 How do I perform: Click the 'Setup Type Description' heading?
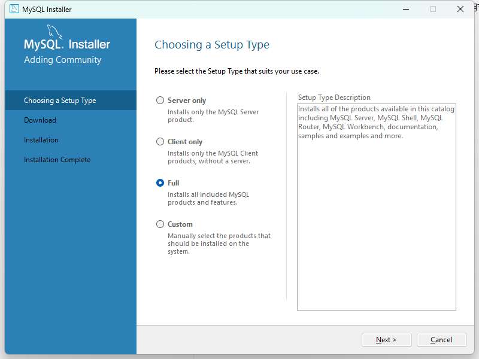click(x=334, y=98)
